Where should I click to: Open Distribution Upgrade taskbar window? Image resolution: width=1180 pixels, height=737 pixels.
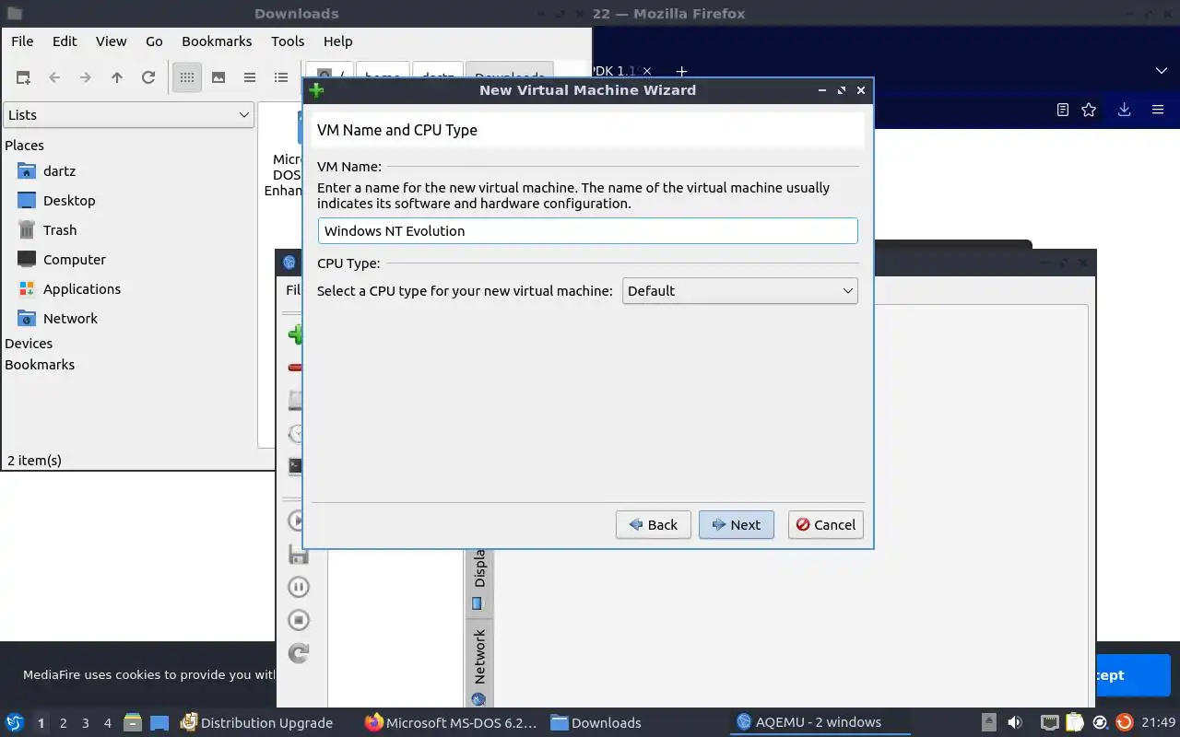click(257, 722)
